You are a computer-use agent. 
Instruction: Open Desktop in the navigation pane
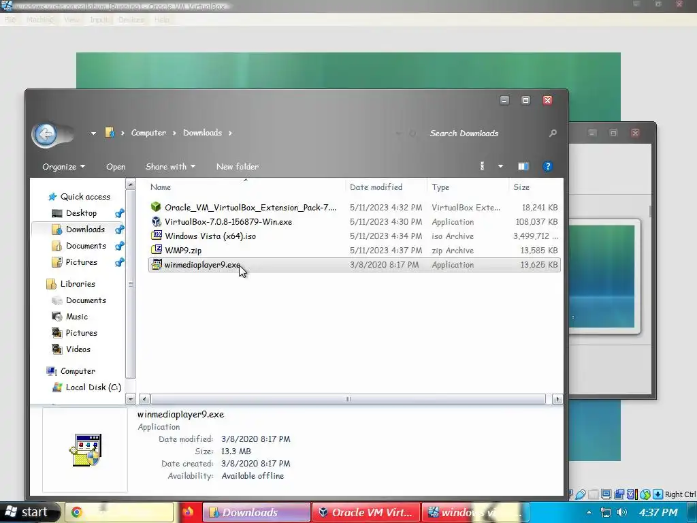pos(81,213)
